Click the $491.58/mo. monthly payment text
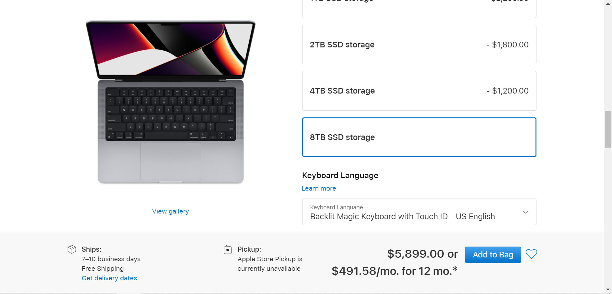Image resolution: width=612 pixels, height=294 pixels. (394, 271)
